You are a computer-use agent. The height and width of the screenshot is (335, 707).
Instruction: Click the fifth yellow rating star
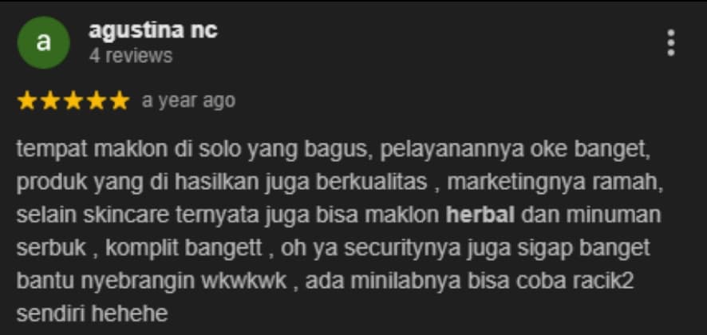[120, 100]
